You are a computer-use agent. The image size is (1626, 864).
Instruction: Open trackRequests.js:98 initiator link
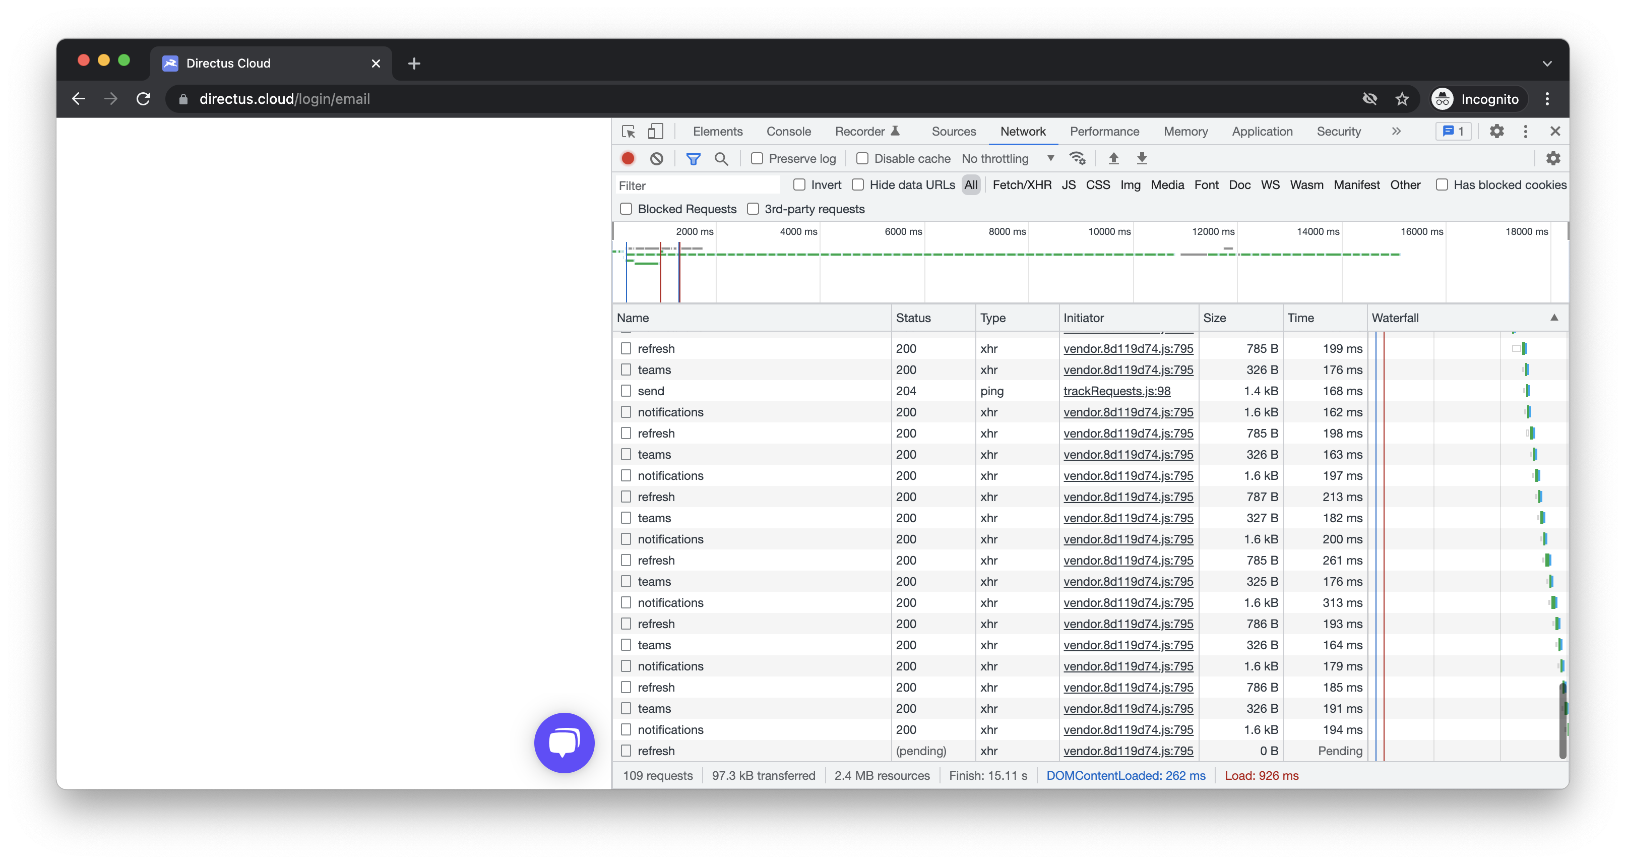click(1116, 391)
